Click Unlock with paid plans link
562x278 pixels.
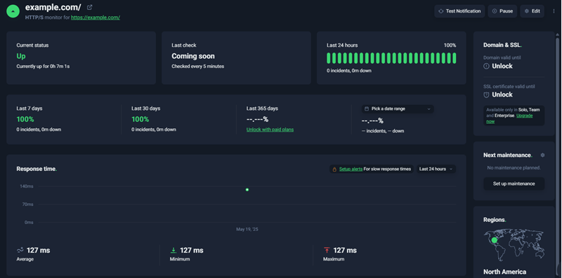(x=270, y=130)
